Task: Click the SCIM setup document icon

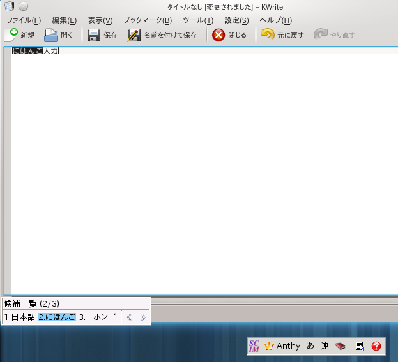Action: [360, 346]
